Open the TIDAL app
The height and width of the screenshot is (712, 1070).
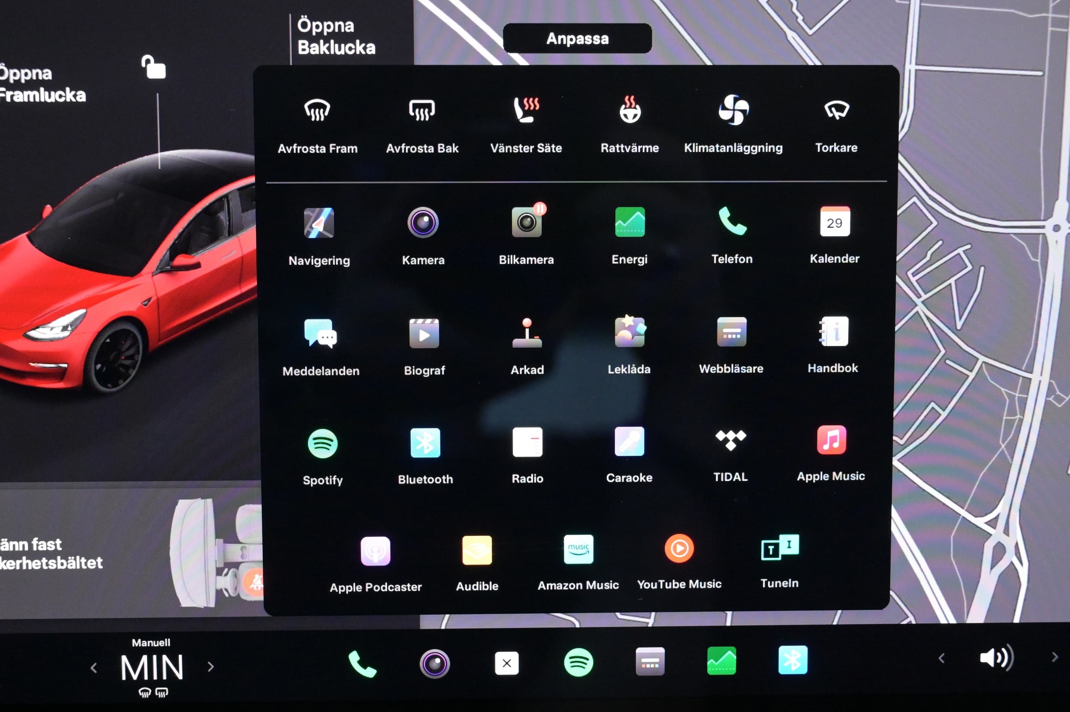(730, 456)
